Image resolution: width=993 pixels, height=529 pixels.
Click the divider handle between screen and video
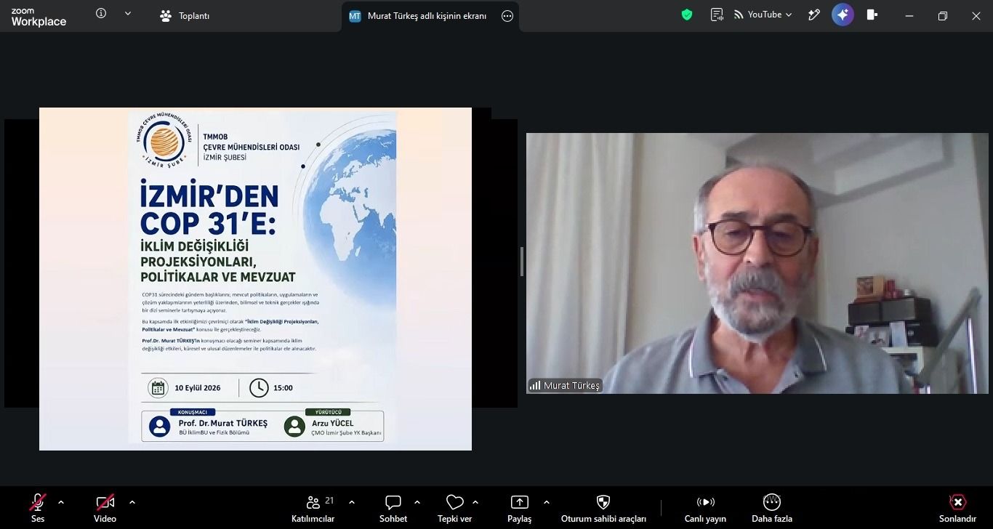pos(521,262)
